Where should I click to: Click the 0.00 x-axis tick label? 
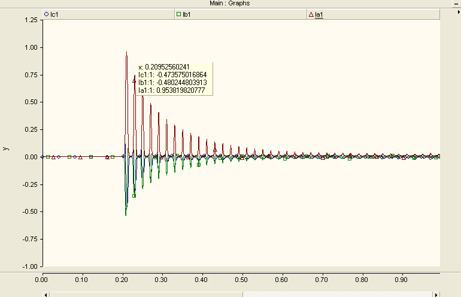pos(41,280)
